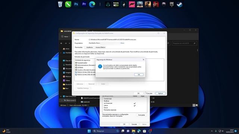
Task: Select AddInUtil file in the Explorer list
Action: click(x=86, y=102)
